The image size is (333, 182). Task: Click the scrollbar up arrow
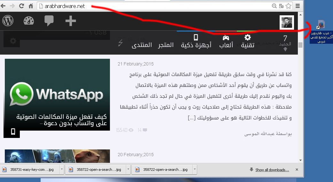point(300,15)
